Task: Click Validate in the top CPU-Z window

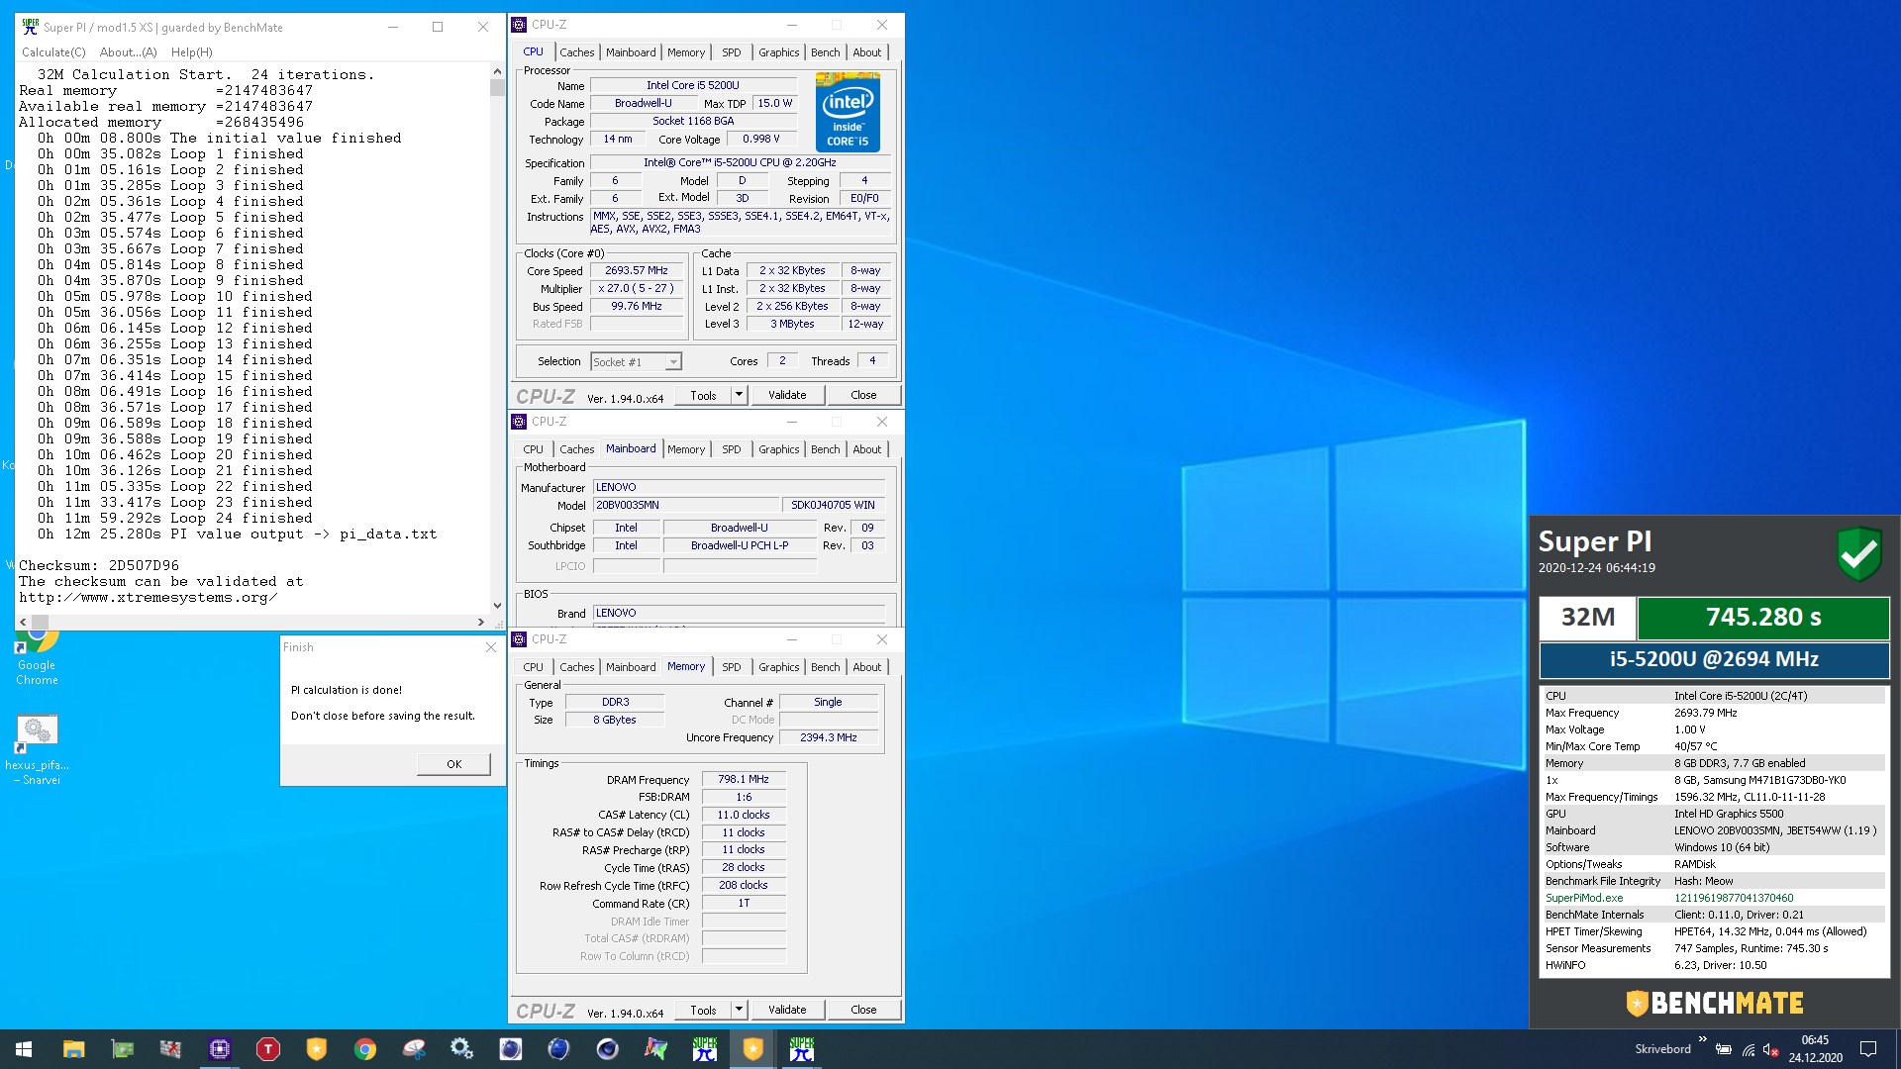Action: [787, 395]
